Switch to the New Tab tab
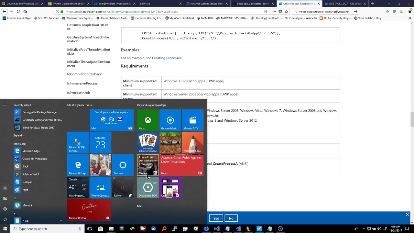The width and height of the screenshot is (414, 233). click(161, 4)
